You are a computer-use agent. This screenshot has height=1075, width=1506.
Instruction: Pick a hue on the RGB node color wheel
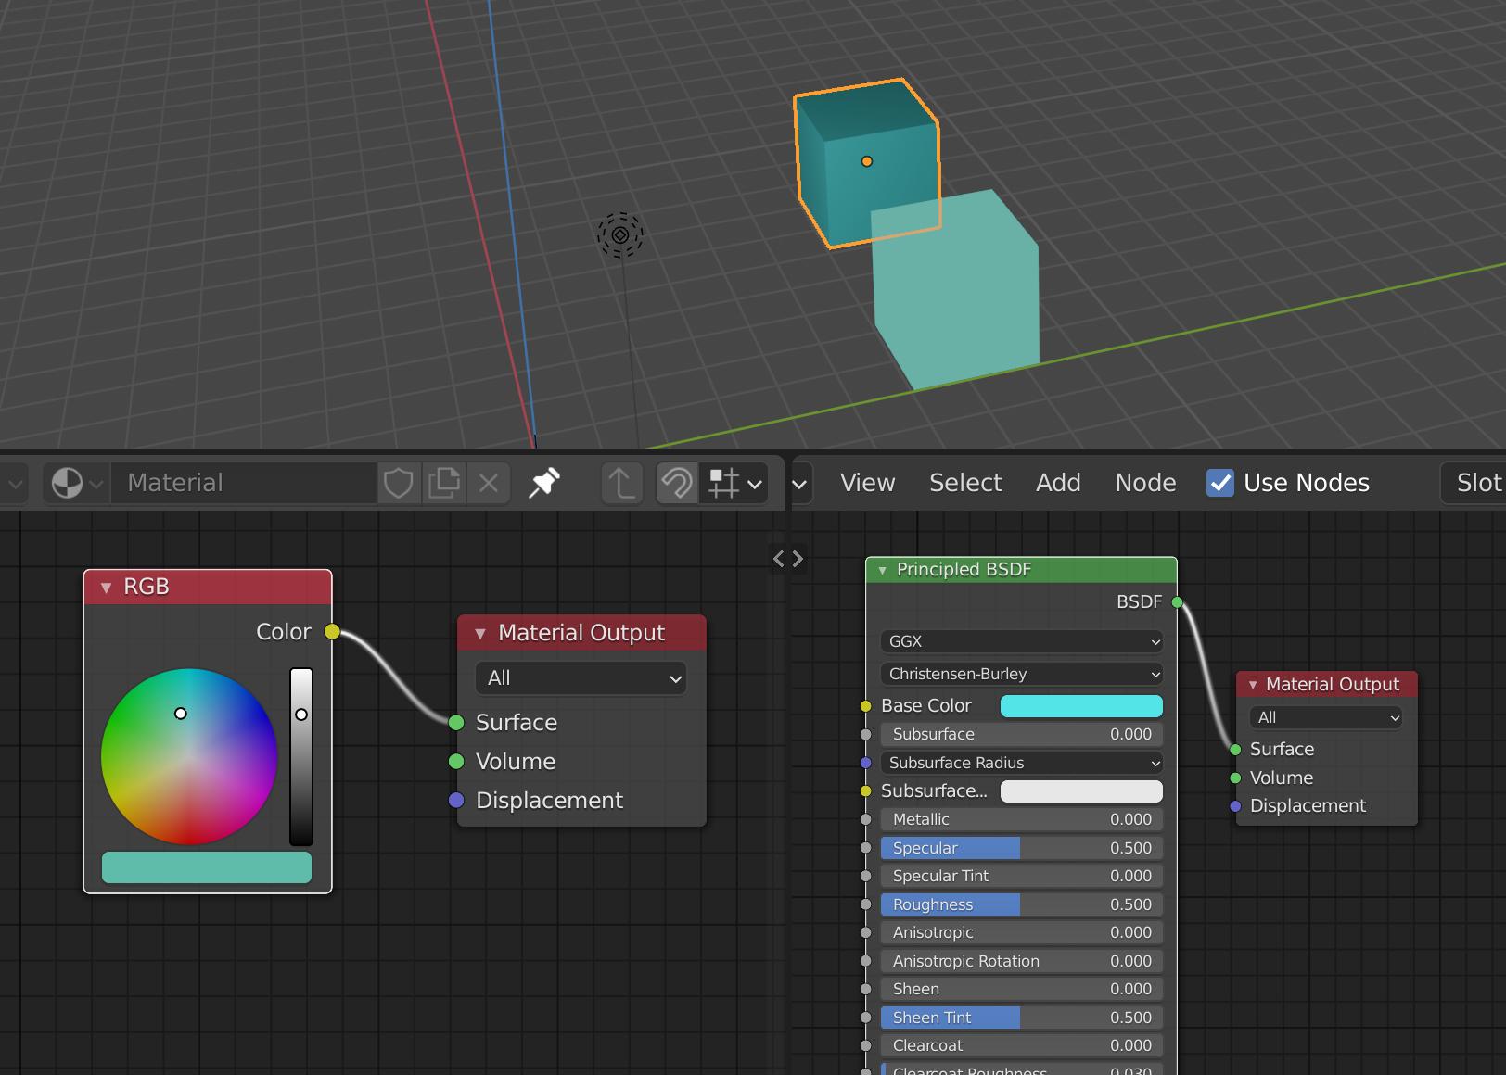coord(188,758)
